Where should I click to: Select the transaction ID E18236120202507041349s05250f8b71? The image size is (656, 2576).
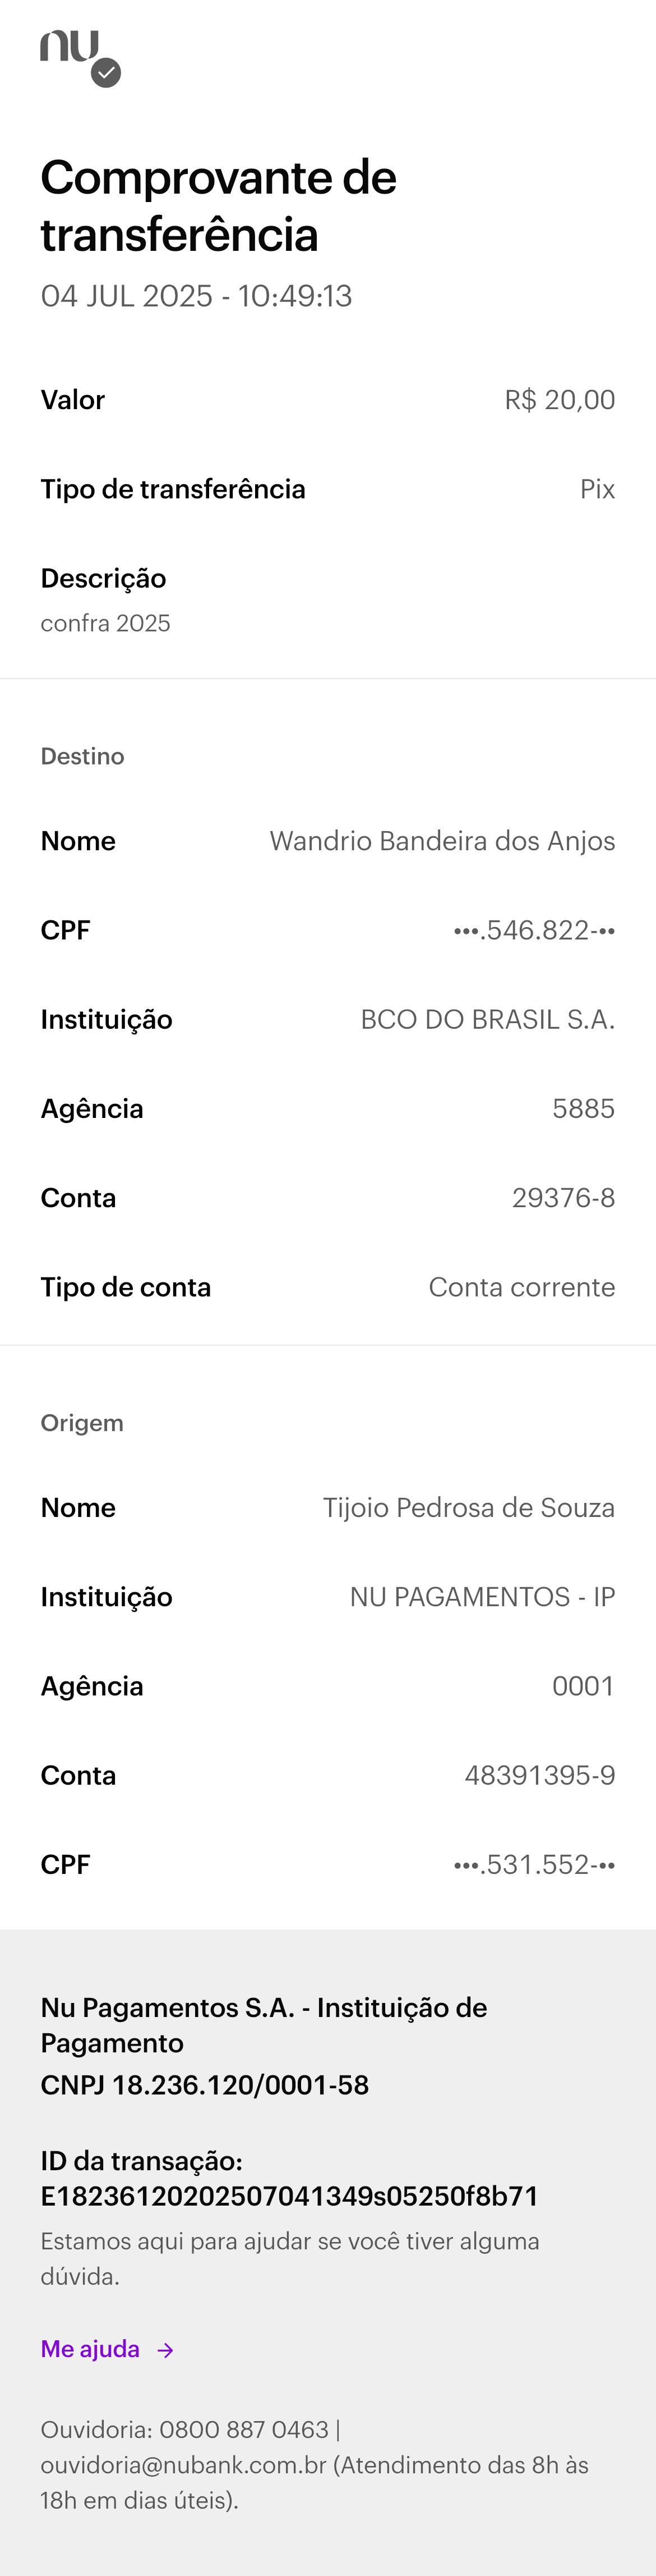pos(289,2196)
